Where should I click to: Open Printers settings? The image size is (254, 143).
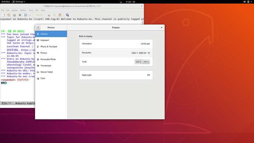(51, 53)
